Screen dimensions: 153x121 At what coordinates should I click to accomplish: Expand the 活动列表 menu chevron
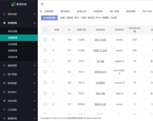click(x=35, y=101)
